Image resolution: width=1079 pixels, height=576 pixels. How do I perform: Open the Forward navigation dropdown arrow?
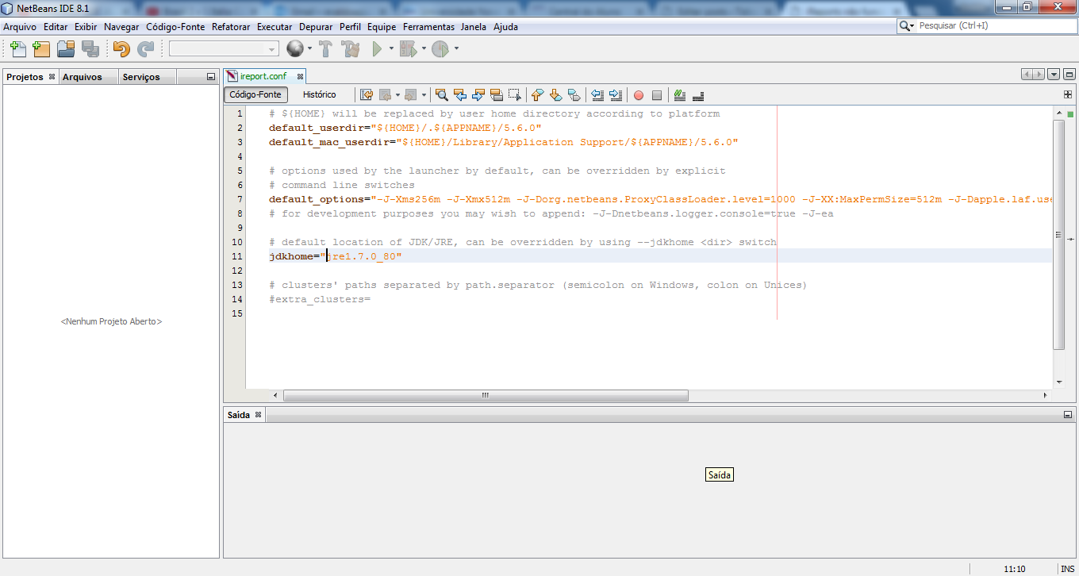pos(424,95)
